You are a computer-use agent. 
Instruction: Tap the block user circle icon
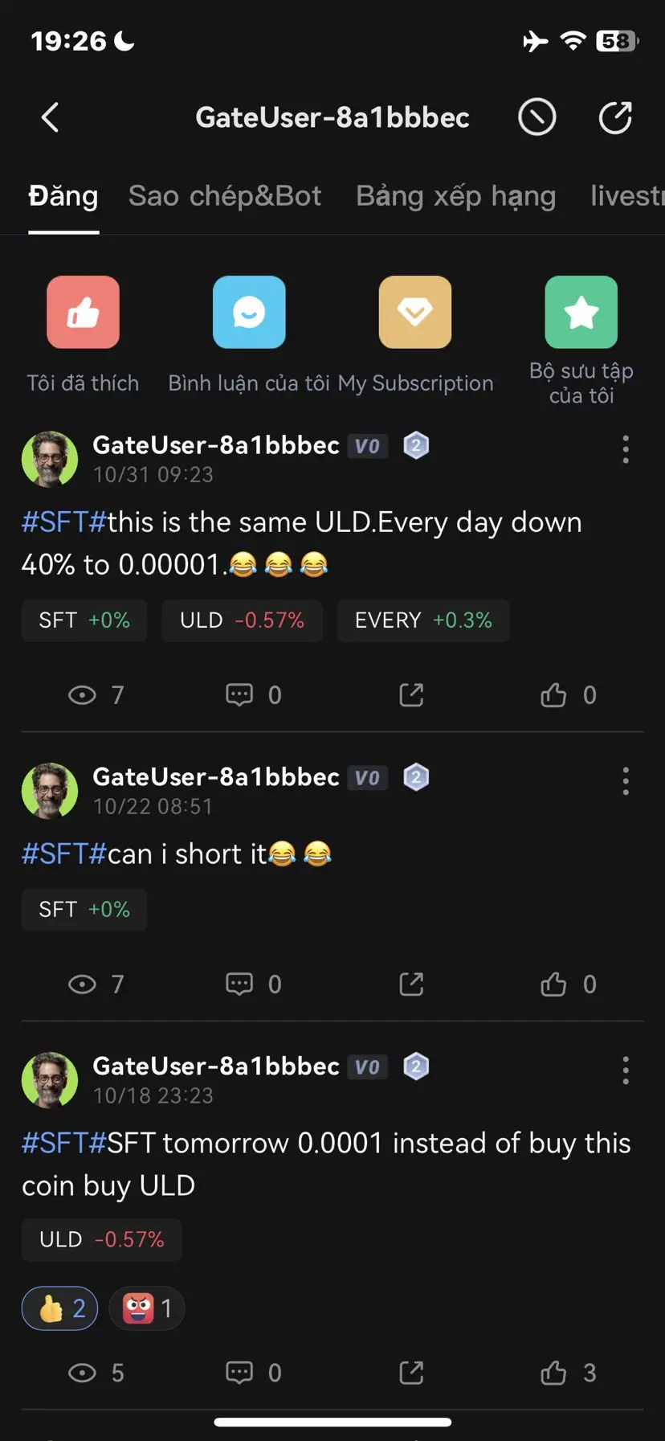pyautogui.click(x=536, y=117)
